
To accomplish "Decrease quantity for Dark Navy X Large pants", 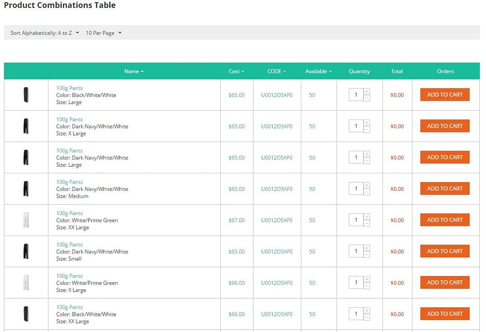I will [x=367, y=130].
